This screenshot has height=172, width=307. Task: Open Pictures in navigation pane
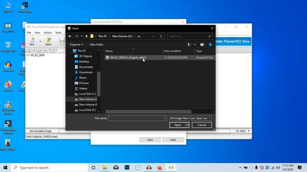tap(84, 83)
